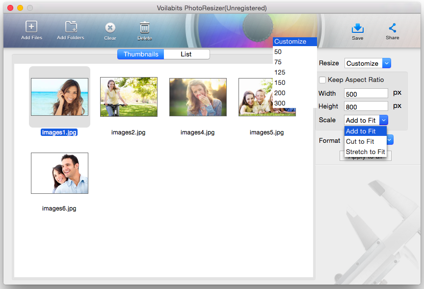The width and height of the screenshot is (424, 289).
Task: Click the macOS green zoom window button
Action: point(30,8)
